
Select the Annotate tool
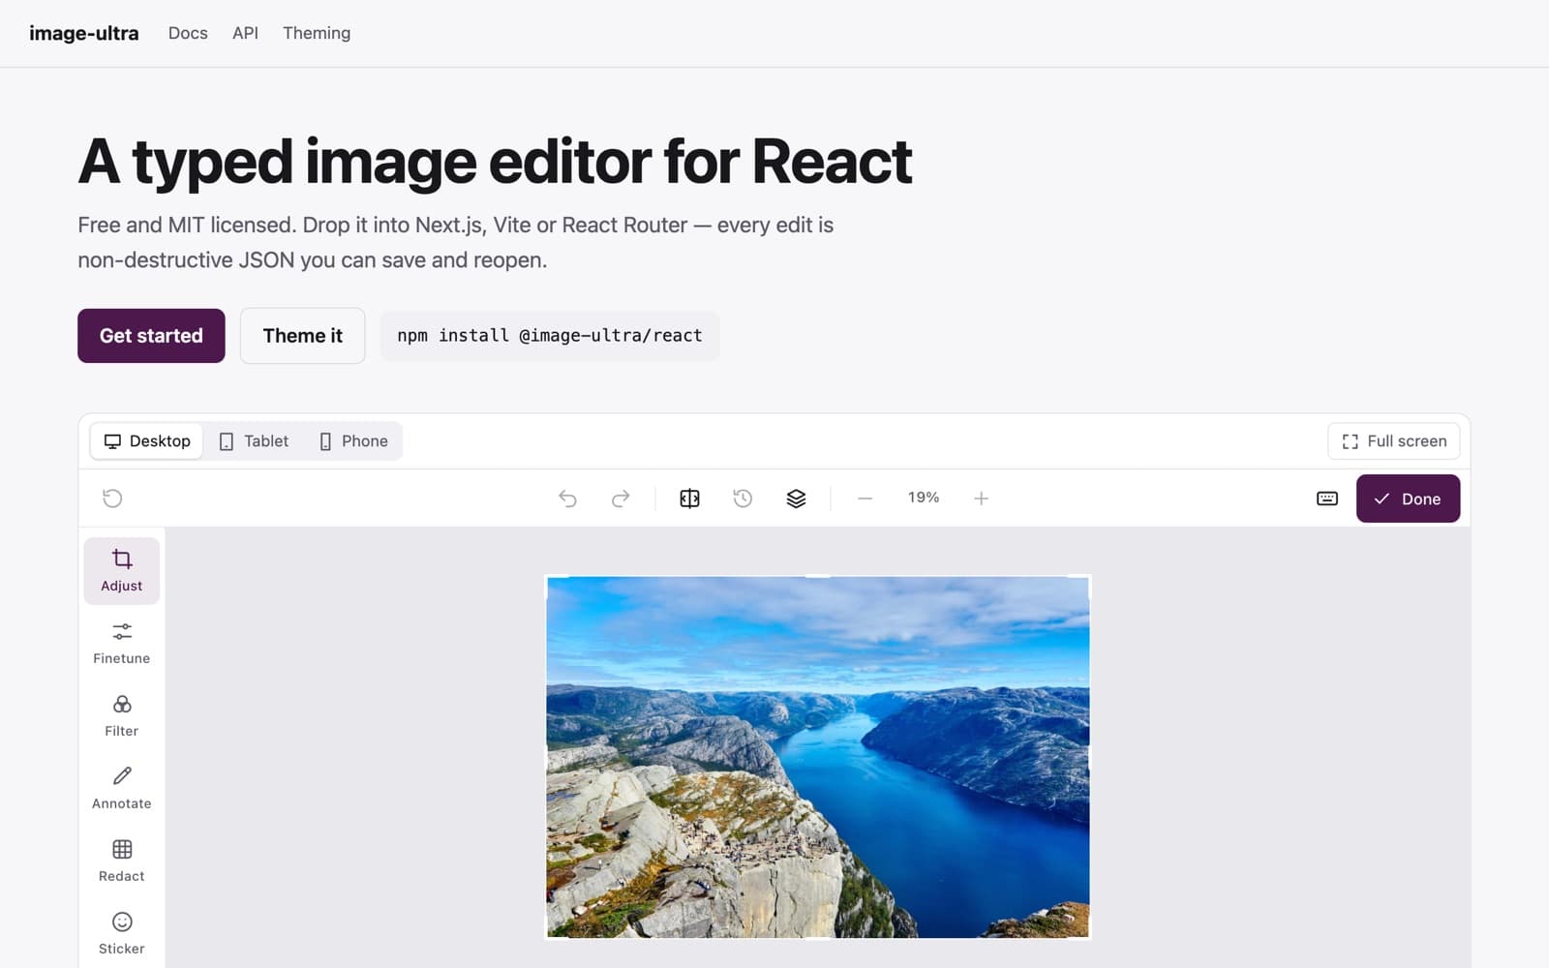pyautogui.click(x=122, y=789)
